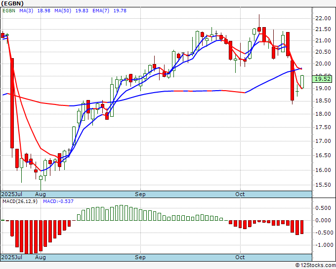This screenshot has width=336, height=269.
Task: Click Aug on the MACD panel date axis
Action: [x=41, y=257]
